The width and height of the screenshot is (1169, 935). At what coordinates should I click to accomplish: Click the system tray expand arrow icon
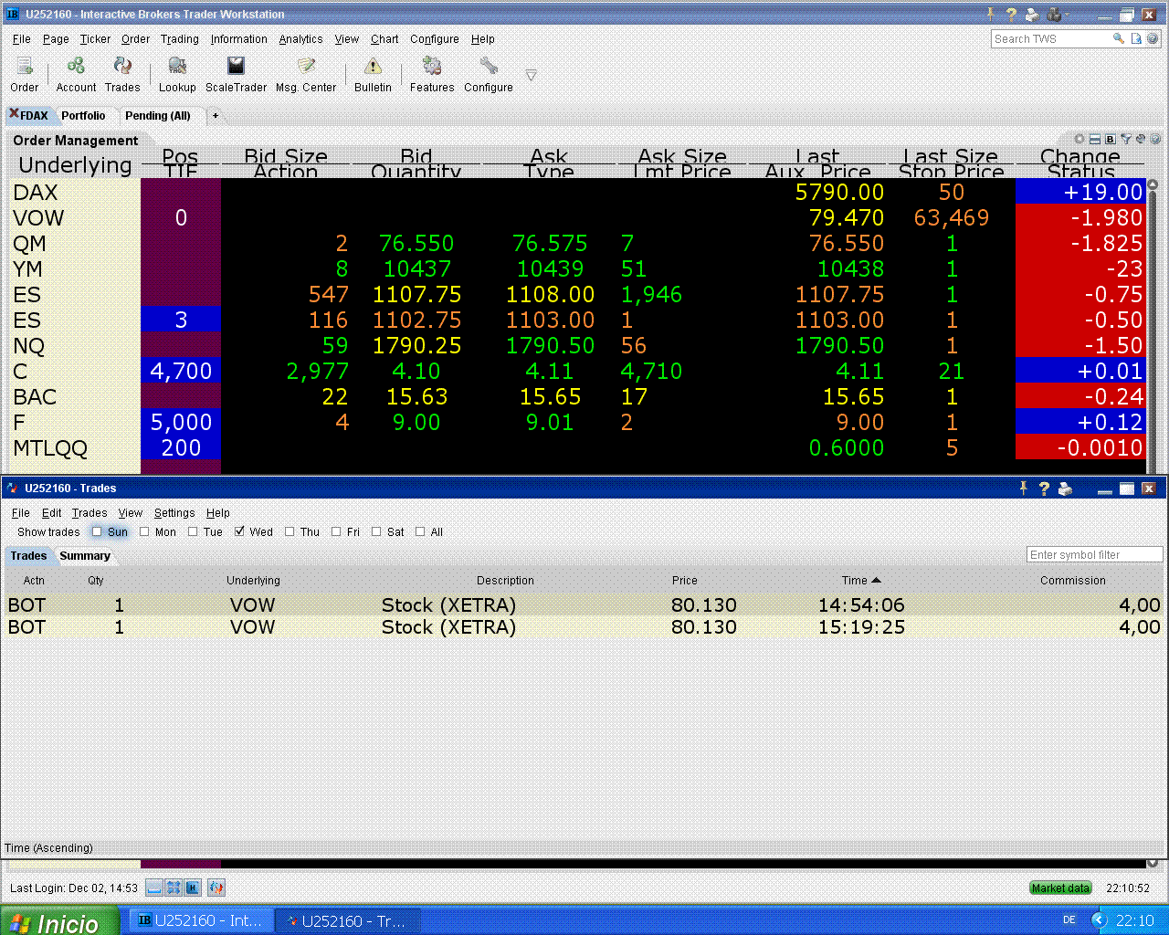point(1100,920)
